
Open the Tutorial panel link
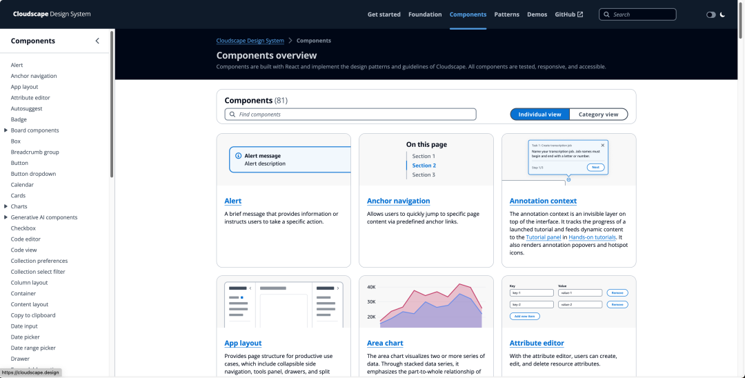coord(544,237)
